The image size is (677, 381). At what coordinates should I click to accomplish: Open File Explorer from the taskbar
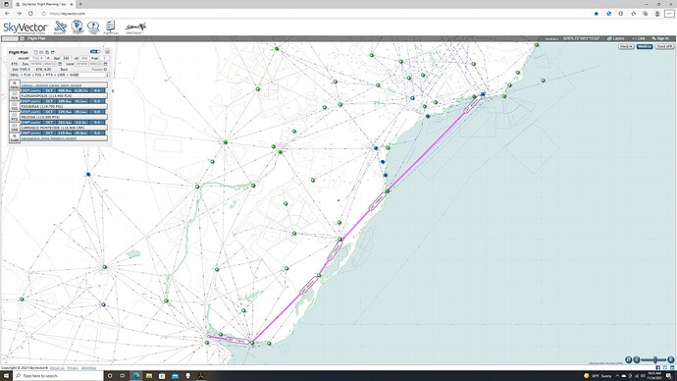click(149, 376)
